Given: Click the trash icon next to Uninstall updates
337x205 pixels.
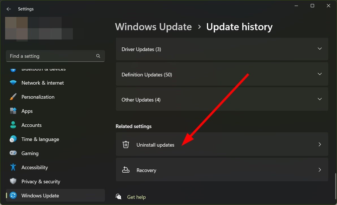Looking at the screenshot, I should (x=126, y=144).
